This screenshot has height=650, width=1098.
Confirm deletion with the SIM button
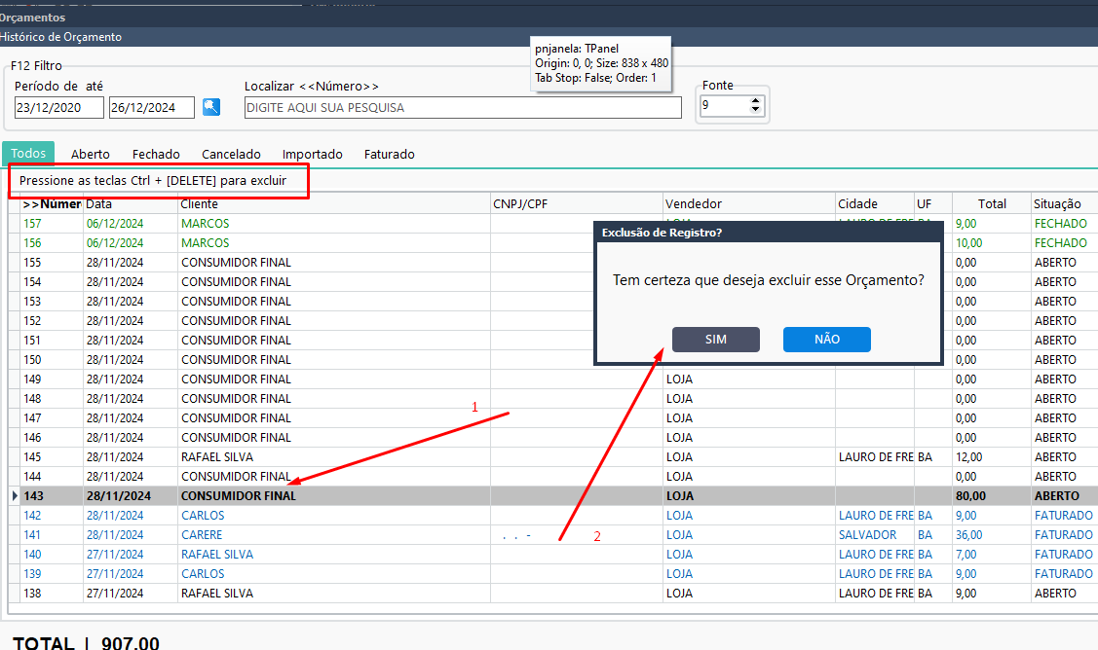(x=716, y=340)
